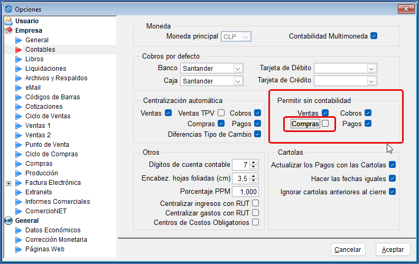Click the arrow icon beside eMail

tap(18, 88)
